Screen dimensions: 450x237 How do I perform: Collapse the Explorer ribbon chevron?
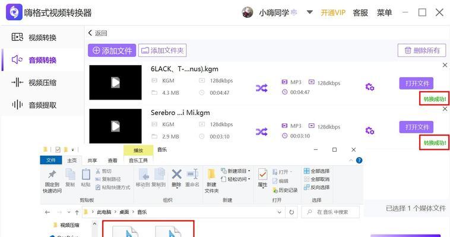coord(351,160)
